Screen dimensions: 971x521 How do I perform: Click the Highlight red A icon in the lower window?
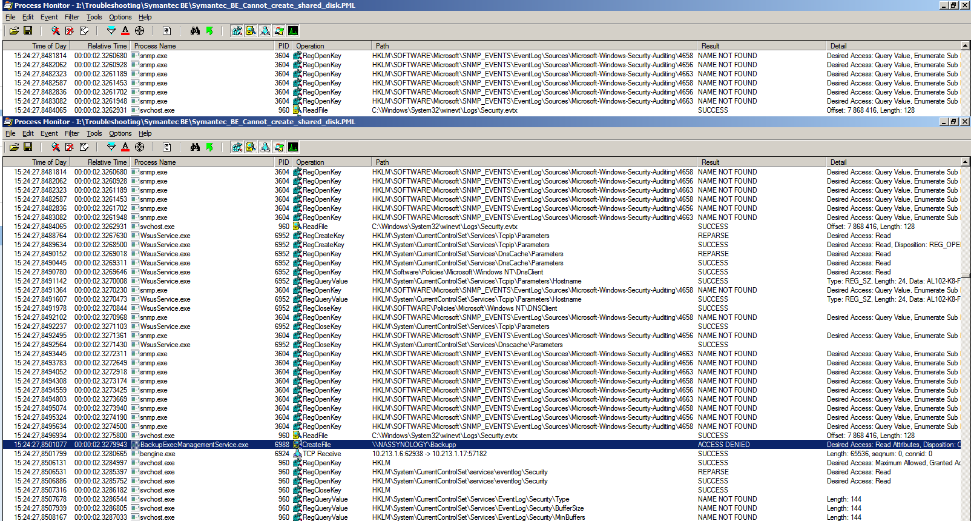125,147
